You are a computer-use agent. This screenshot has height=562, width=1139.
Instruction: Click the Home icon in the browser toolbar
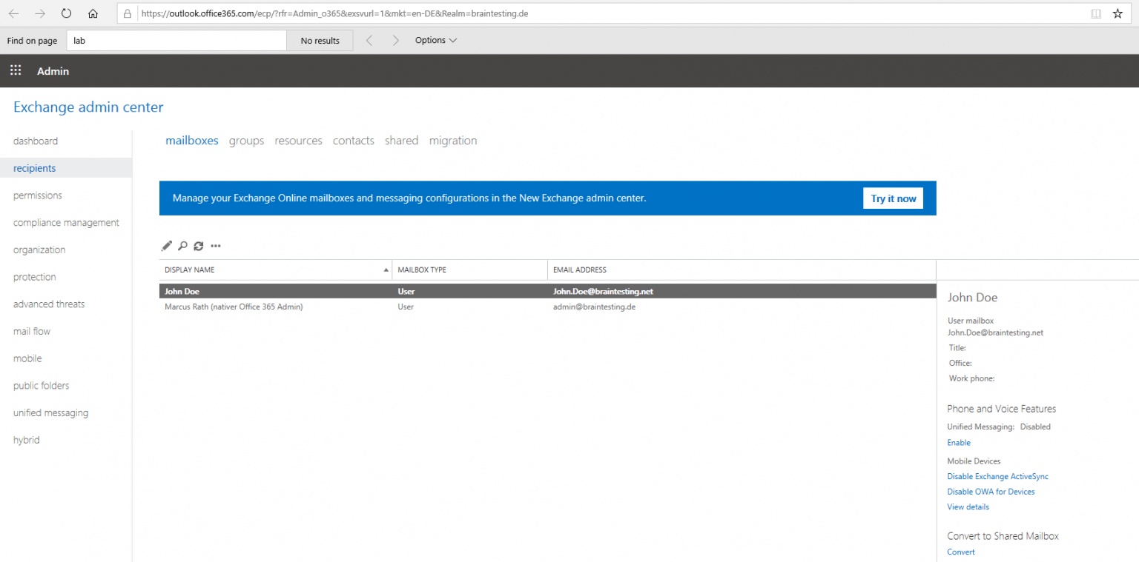point(92,13)
